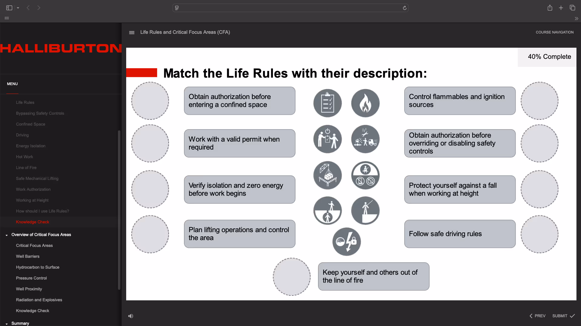Select the crane lifting operations icon
This screenshot has width=581, height=326.
(x=327, y=175)
